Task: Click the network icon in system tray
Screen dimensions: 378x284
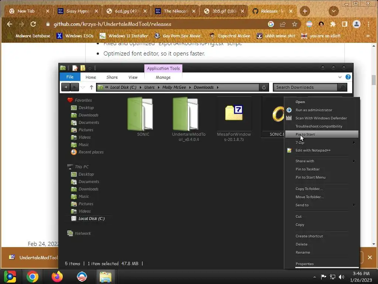Action: click(x=333, y=277)
